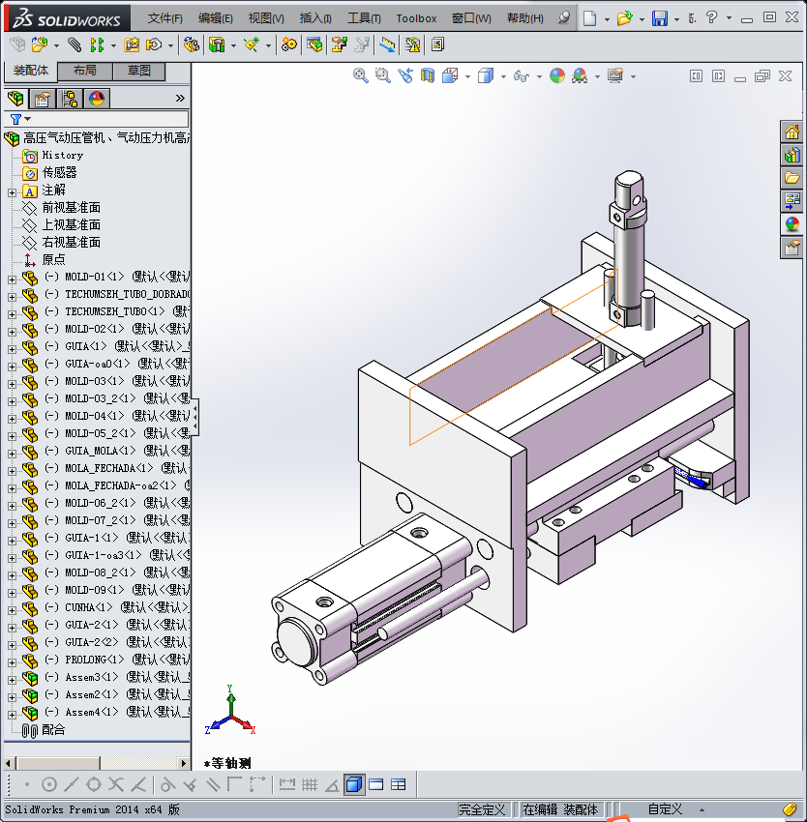Click the Display Style cube icon
This screenshot has height=822, width=807.
(486, 75)
